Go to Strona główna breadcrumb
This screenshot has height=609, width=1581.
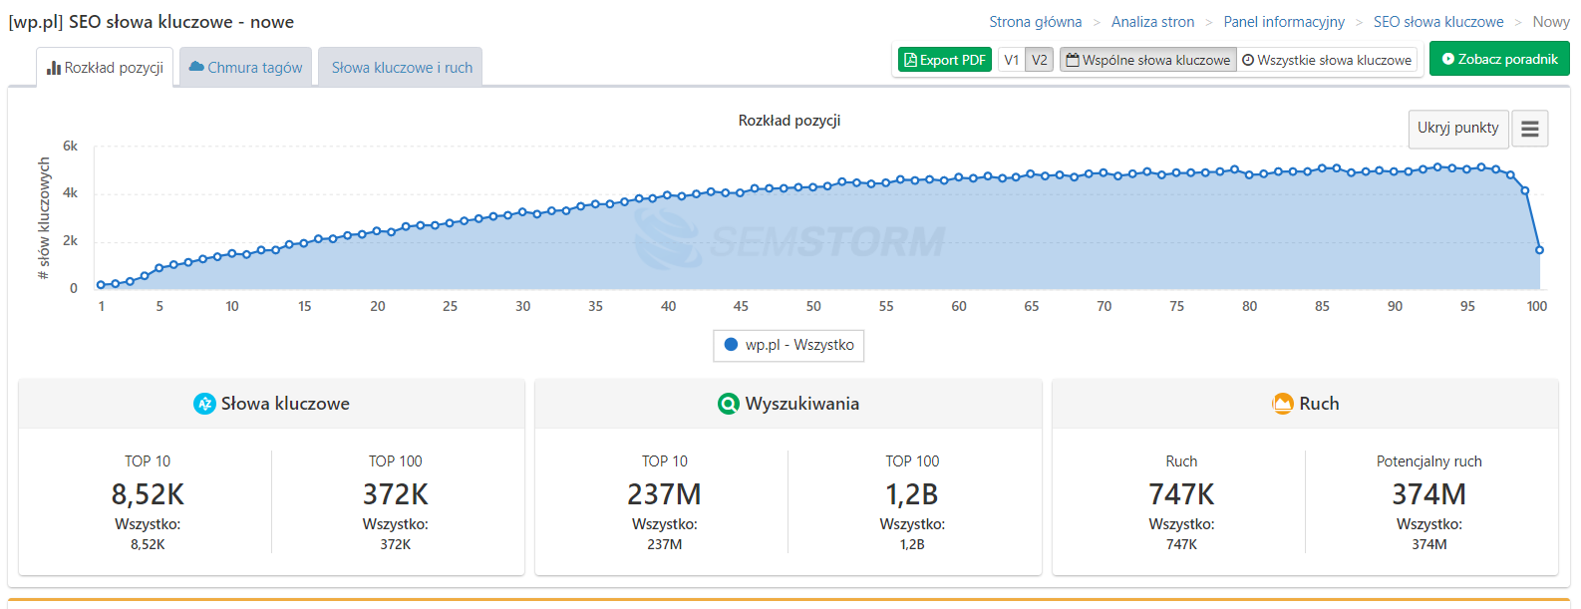click(1035, 22)
